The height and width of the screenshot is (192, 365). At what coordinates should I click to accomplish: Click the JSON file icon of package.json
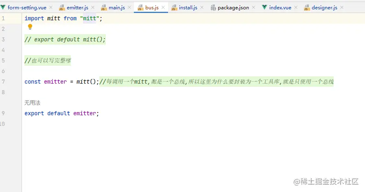tap(213, 8)
